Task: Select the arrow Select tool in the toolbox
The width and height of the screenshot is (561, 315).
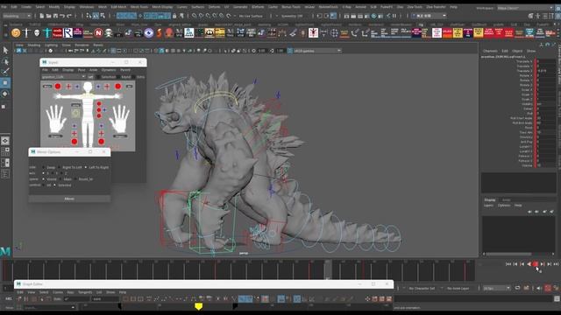Action: [x=5, y=50]
